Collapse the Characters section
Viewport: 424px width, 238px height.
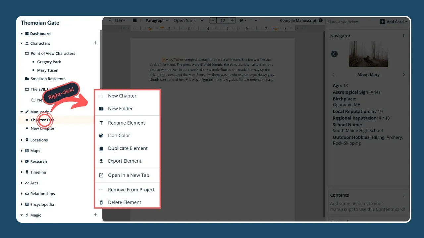[22, 43]
